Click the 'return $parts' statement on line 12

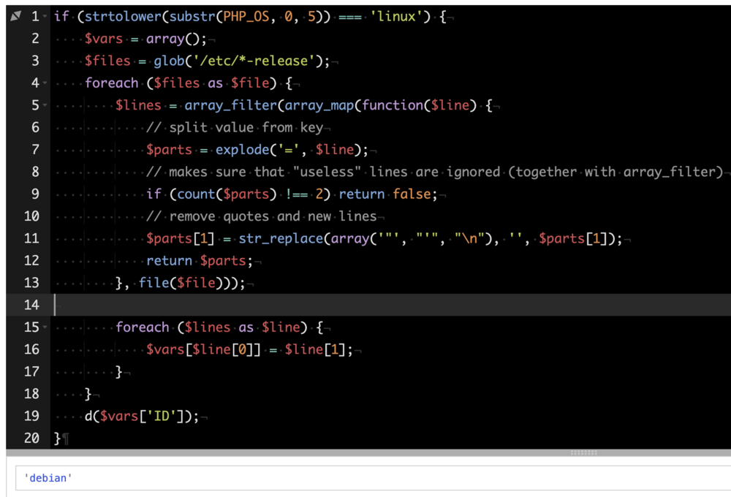(x=198, y=261)
